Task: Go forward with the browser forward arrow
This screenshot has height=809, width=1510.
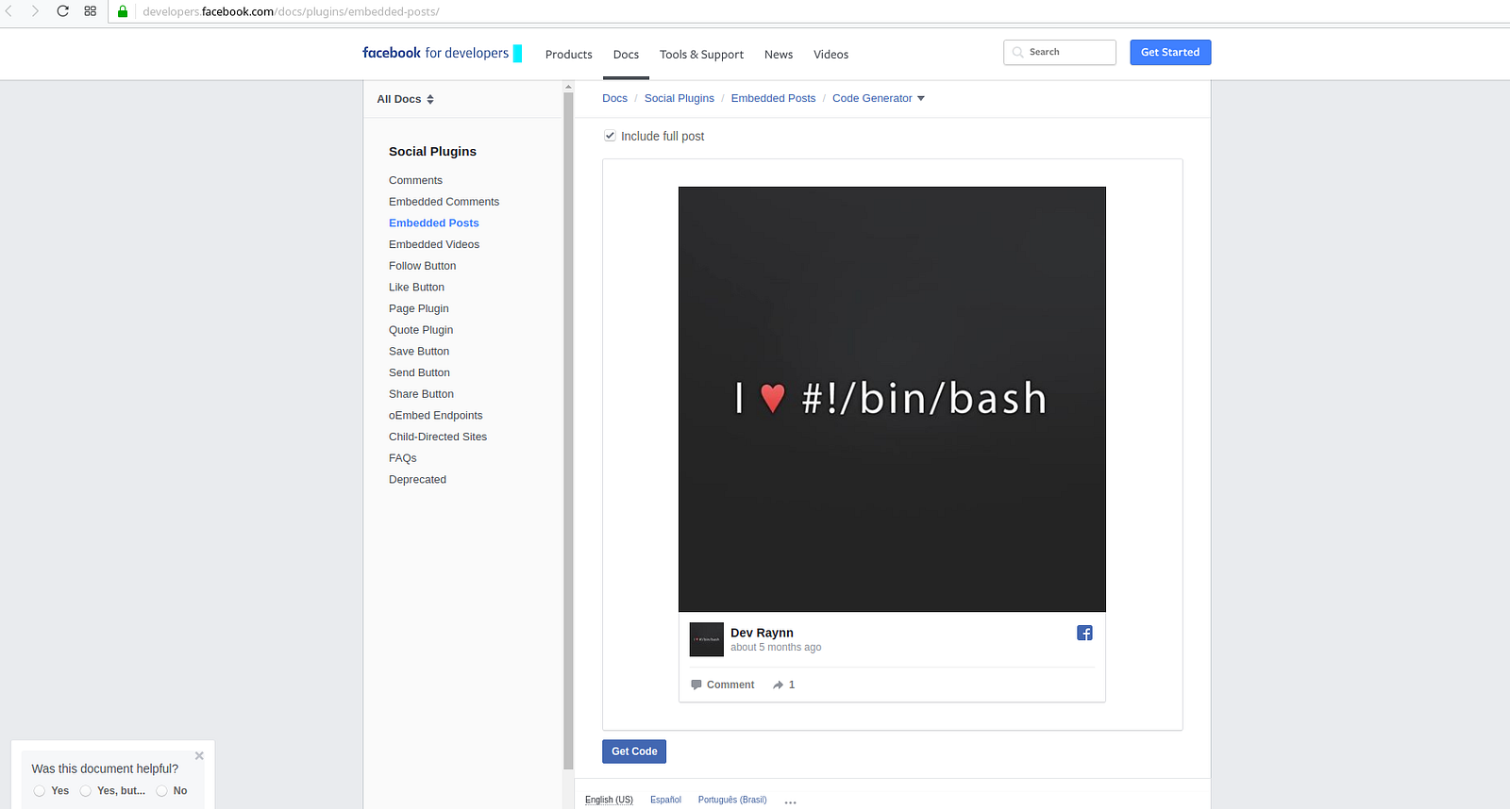Action: (35, 11)
